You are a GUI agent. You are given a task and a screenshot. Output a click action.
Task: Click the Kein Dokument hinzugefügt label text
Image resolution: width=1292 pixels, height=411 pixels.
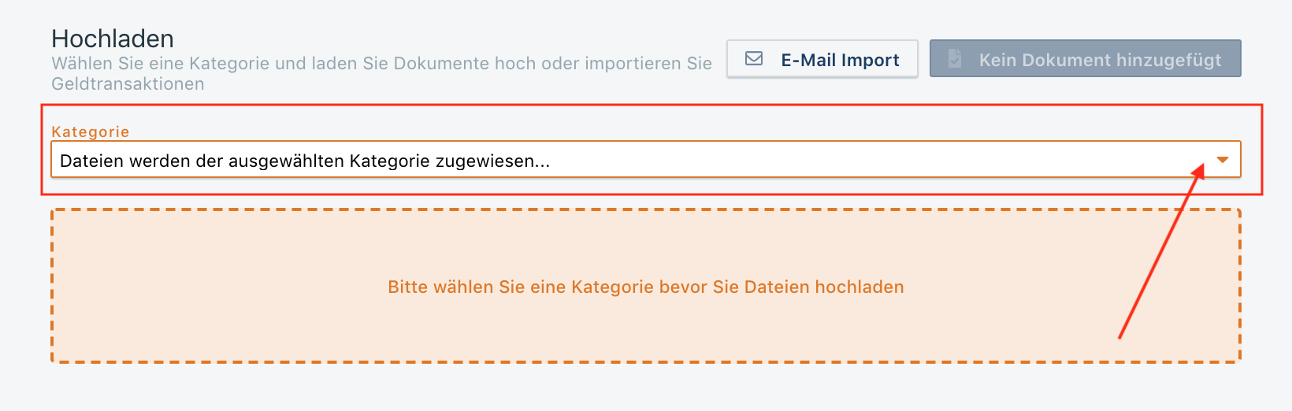1100,60
